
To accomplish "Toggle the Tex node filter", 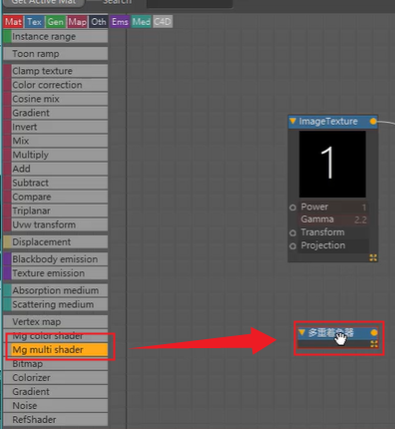I will pyautogui.click(x=34, y=22).
